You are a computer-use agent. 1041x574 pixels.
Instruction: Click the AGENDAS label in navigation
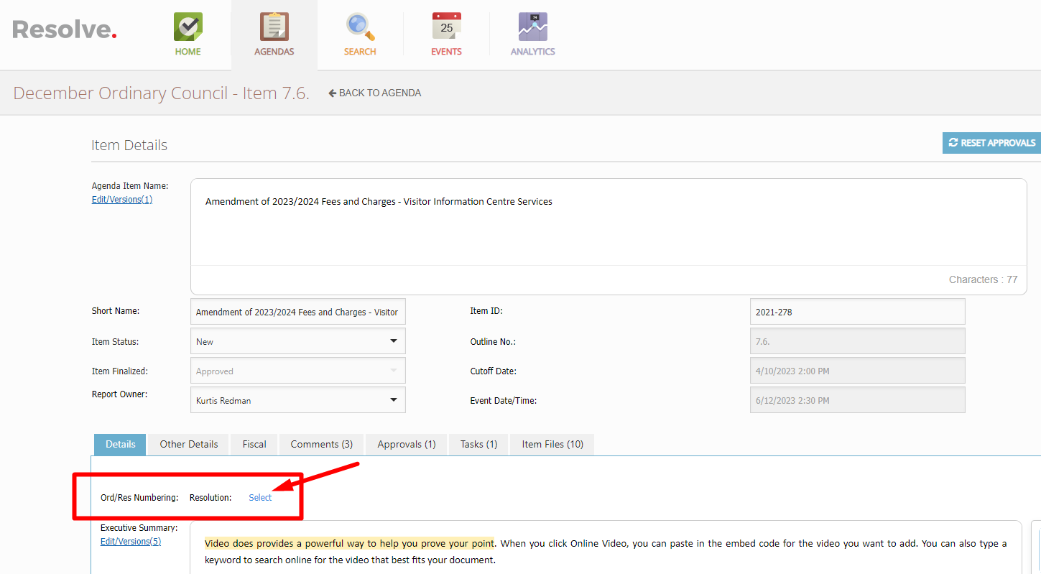point(274,52)
